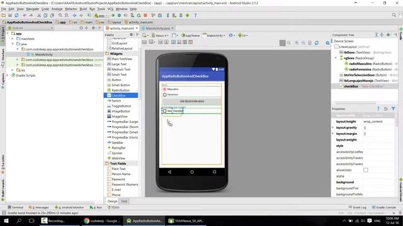Undo the last action with the toolbar arrow
Viewport: 403px width, 226px height.
25,15
